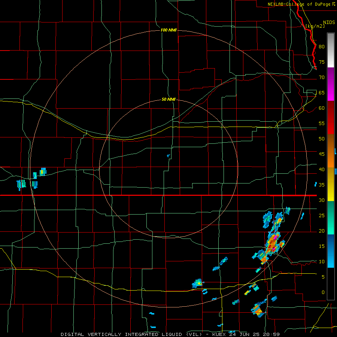Screen dimensions: 337x337
Task: Click the 5 value on the scale
Action: click(x=323, y=277)
